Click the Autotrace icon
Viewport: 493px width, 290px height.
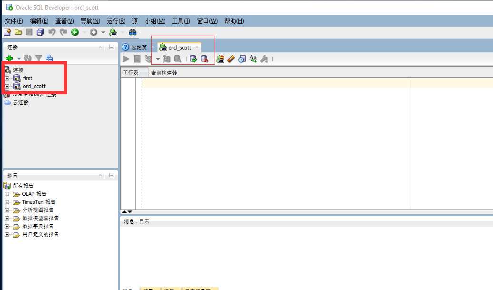coord(167,59)
